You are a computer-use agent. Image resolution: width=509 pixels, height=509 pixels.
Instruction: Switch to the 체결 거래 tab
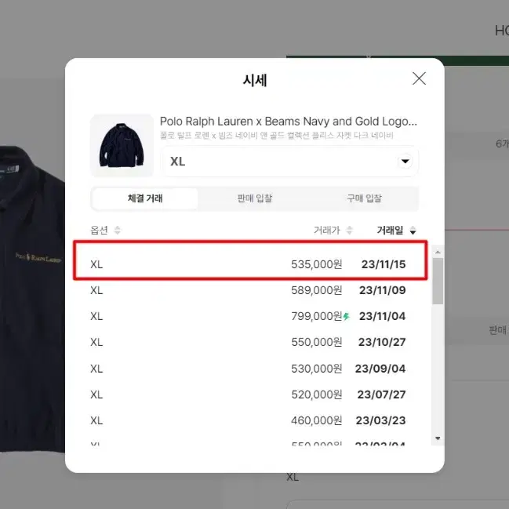[x=145, y=198]
